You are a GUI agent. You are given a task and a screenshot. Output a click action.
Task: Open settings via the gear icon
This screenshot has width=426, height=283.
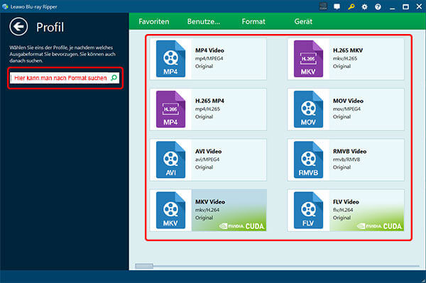[365, 7]
